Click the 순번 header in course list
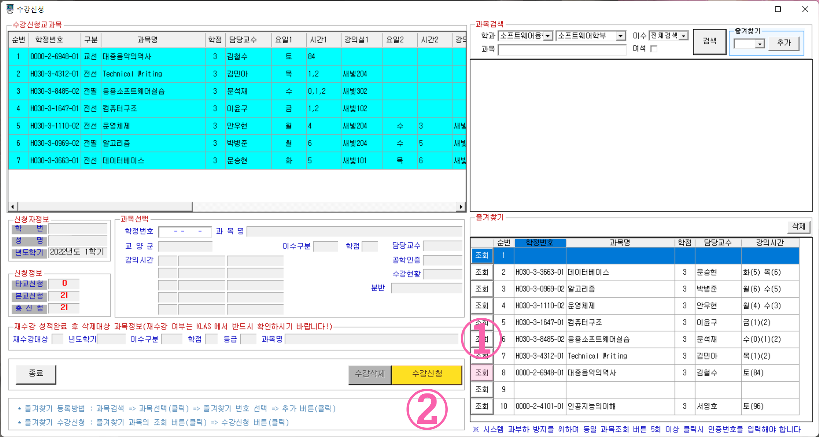 point(19,40)
